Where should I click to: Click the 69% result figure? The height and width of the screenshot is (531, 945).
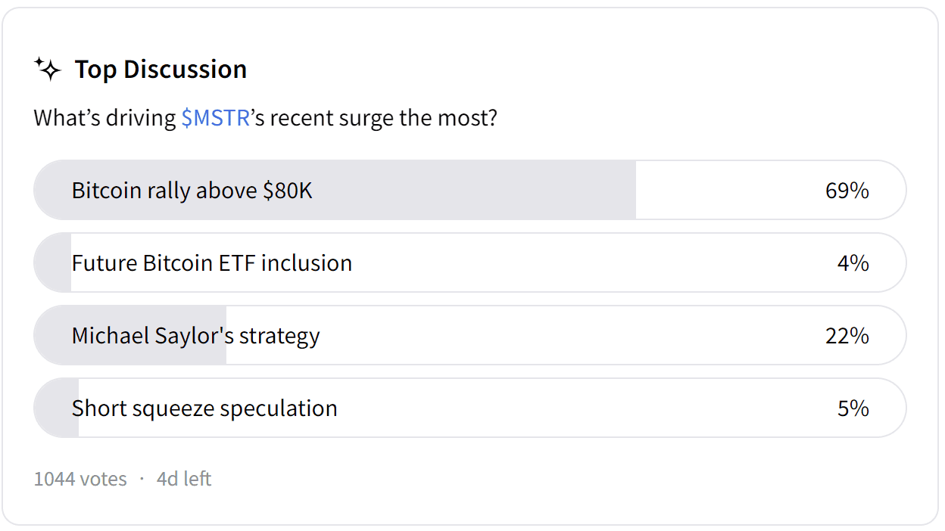pos(847,190)
